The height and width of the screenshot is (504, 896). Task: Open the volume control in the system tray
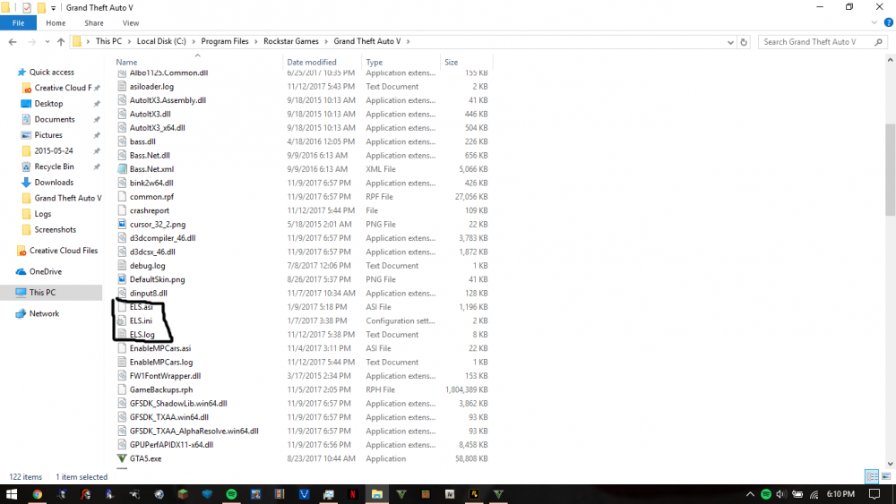(781, 494)
